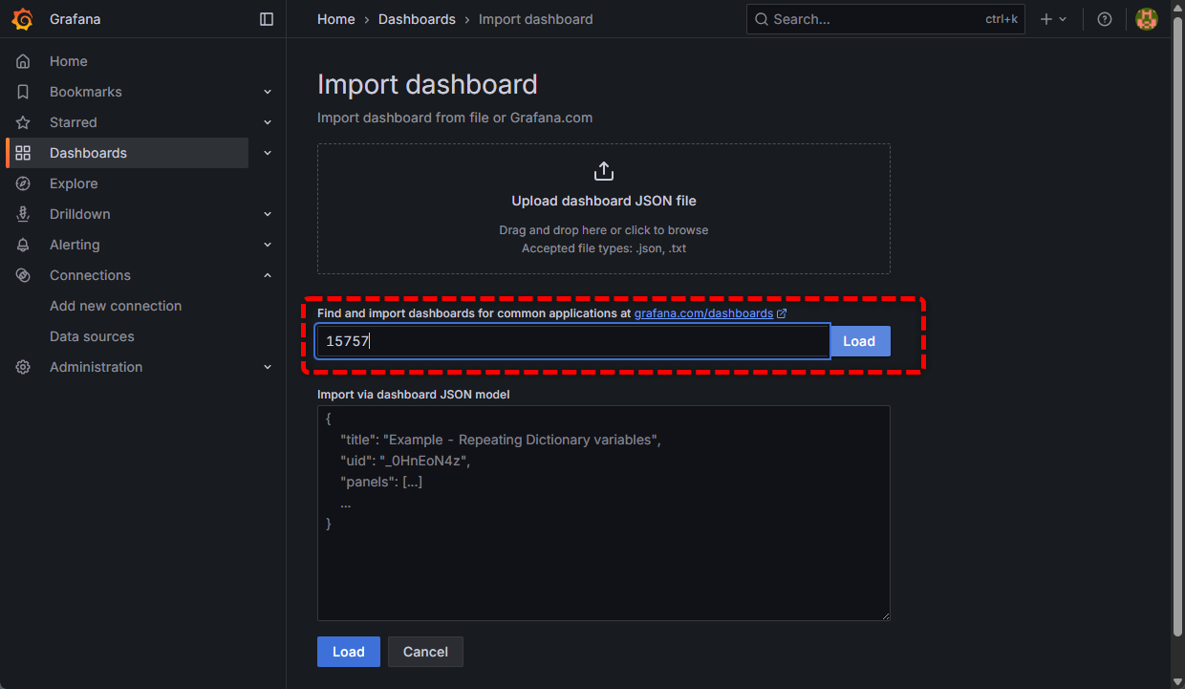Click the Connections icon in sidebar
Screen dimensions: 1185x689
[23, 275]
